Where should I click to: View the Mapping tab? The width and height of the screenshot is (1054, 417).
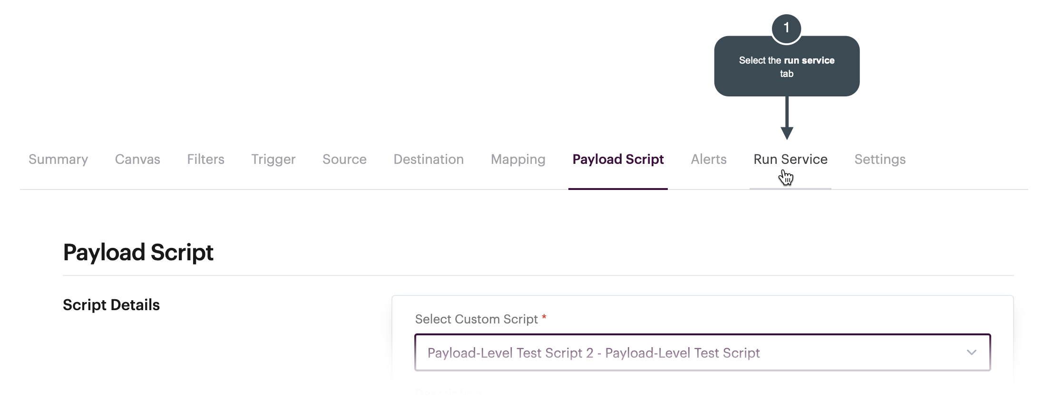coord(518,160)
